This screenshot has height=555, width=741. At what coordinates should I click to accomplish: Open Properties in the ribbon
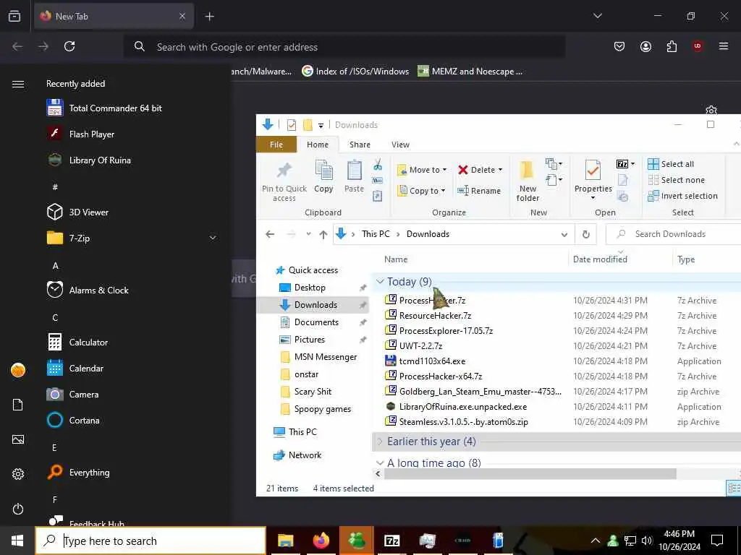(x=593, y=179)
